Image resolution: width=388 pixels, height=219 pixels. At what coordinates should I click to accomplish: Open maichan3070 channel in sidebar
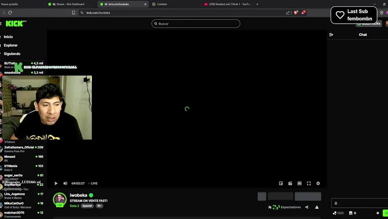click(x=22, y=214)
